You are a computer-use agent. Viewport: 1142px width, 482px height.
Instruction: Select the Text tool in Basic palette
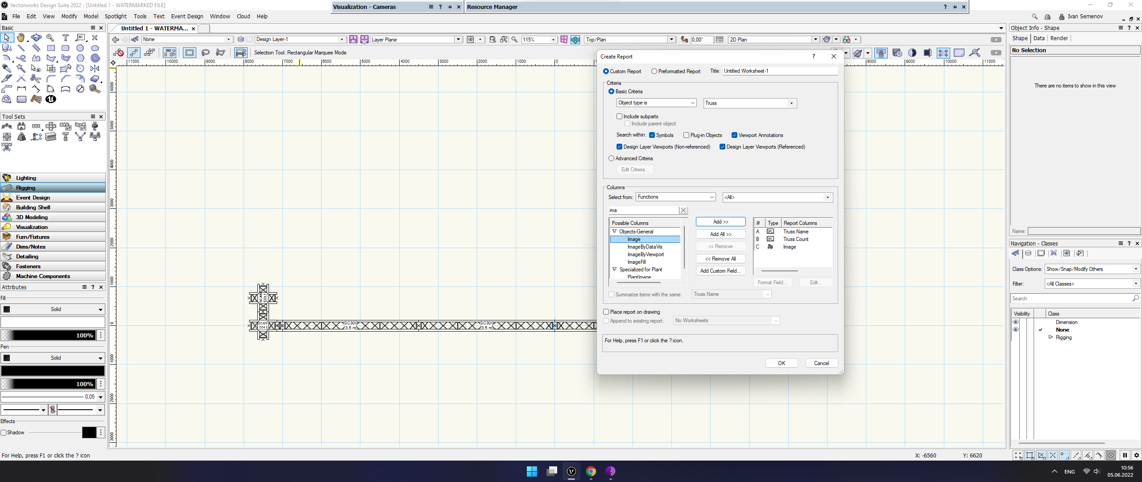pyautogui.click(x=66, y=38)
